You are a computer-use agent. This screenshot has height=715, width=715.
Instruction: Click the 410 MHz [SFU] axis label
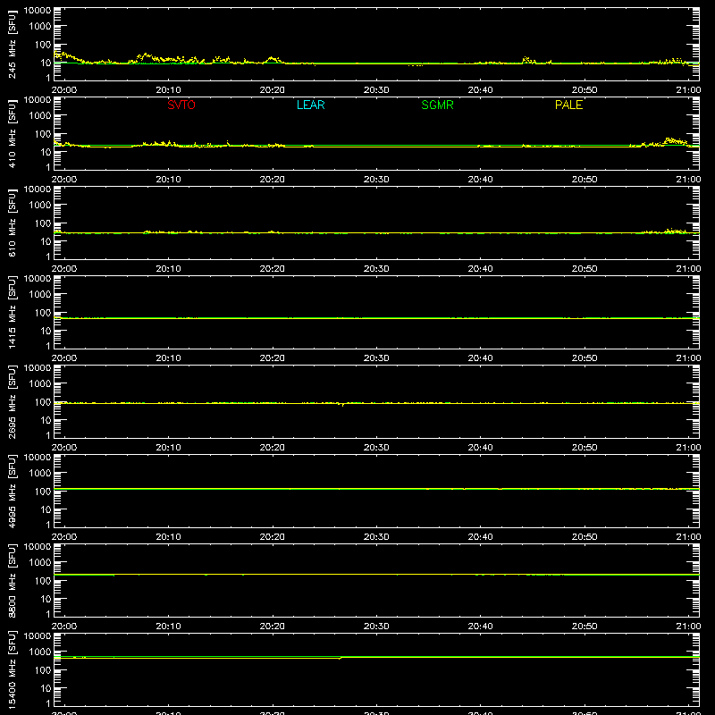12,134
